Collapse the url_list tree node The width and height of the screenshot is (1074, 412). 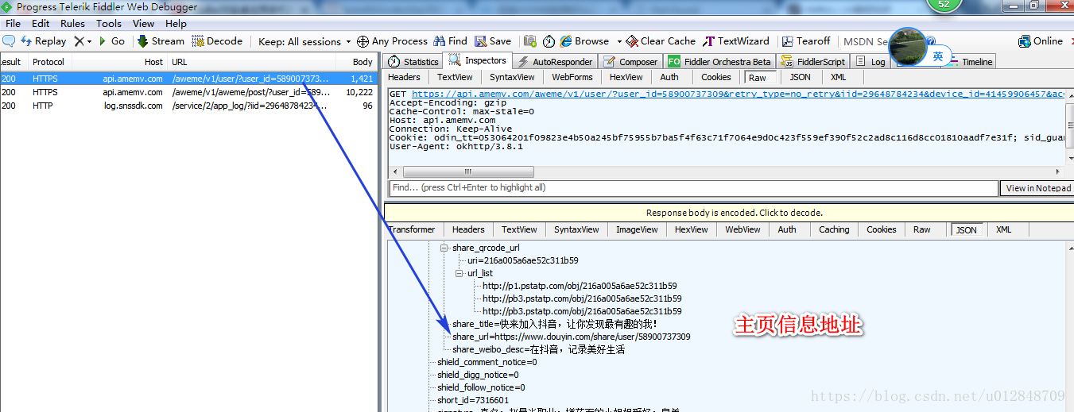459,273
